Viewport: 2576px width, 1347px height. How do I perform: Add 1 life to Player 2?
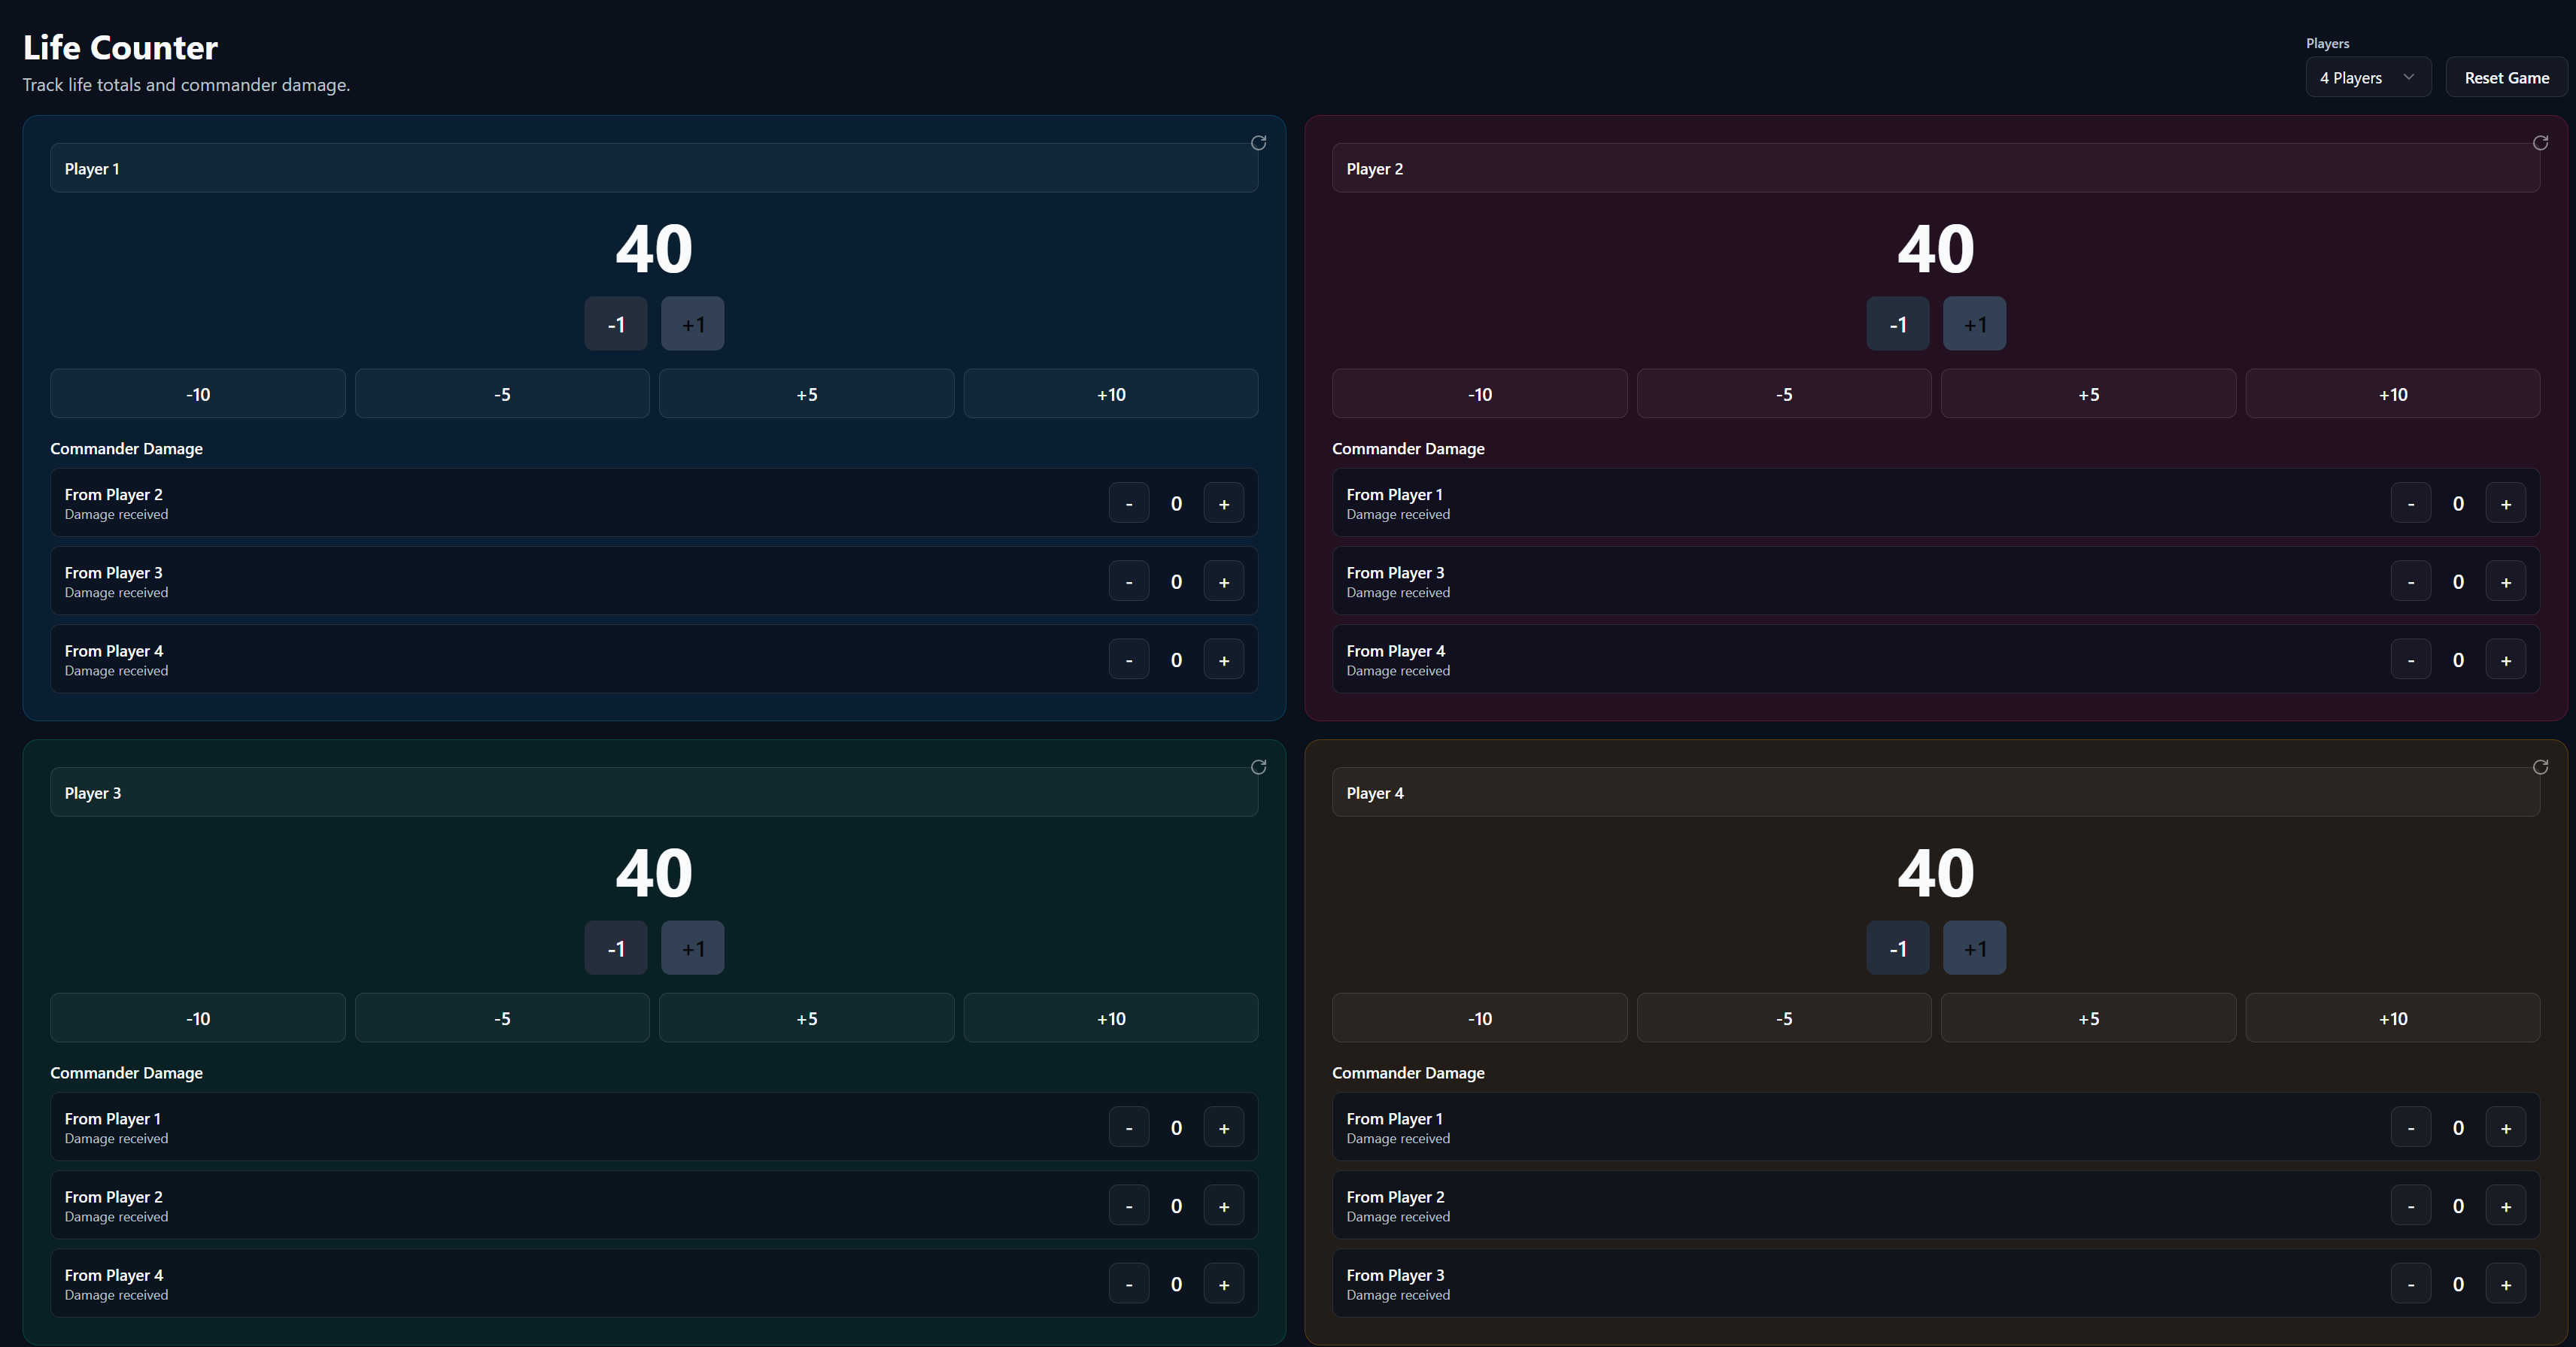pos(1974,324)
